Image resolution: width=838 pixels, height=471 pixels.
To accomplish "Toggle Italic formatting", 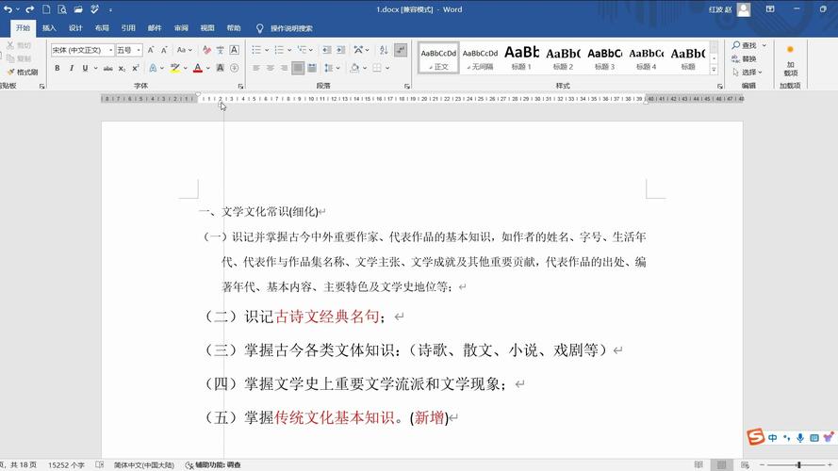I will click(x=71, y=69).
